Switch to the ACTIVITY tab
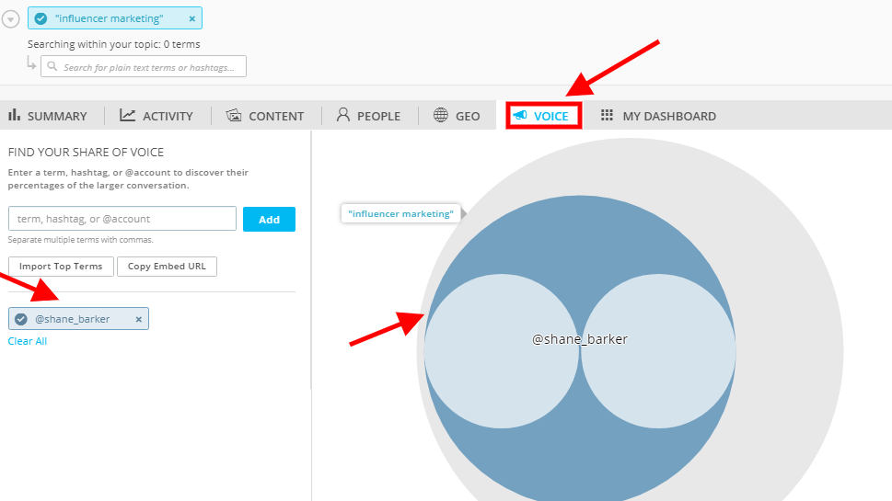 click(x=167, y=117)
